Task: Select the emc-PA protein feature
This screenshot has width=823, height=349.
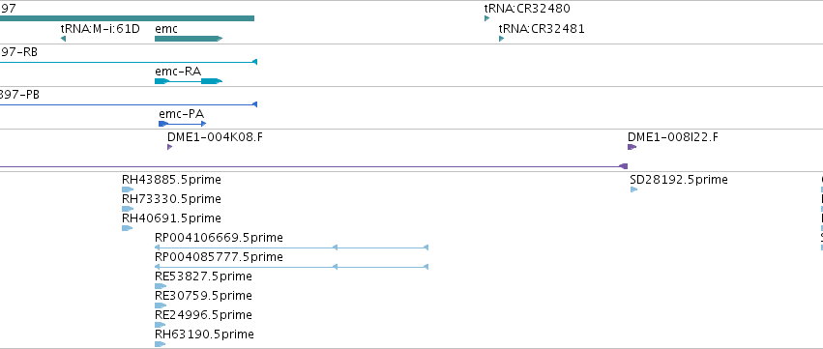Action: (182, 124)
